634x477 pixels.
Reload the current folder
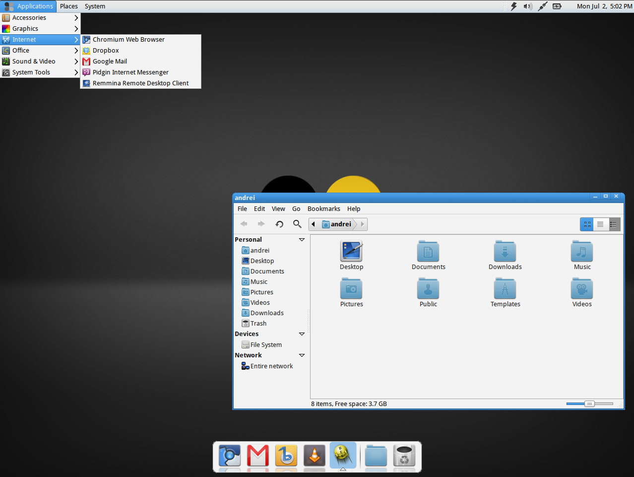pos(279,224)
